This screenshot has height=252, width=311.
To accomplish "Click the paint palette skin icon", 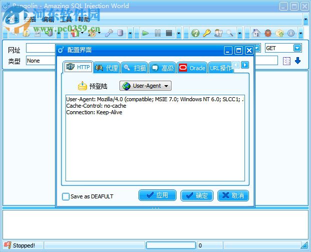I will pos(92,33).
